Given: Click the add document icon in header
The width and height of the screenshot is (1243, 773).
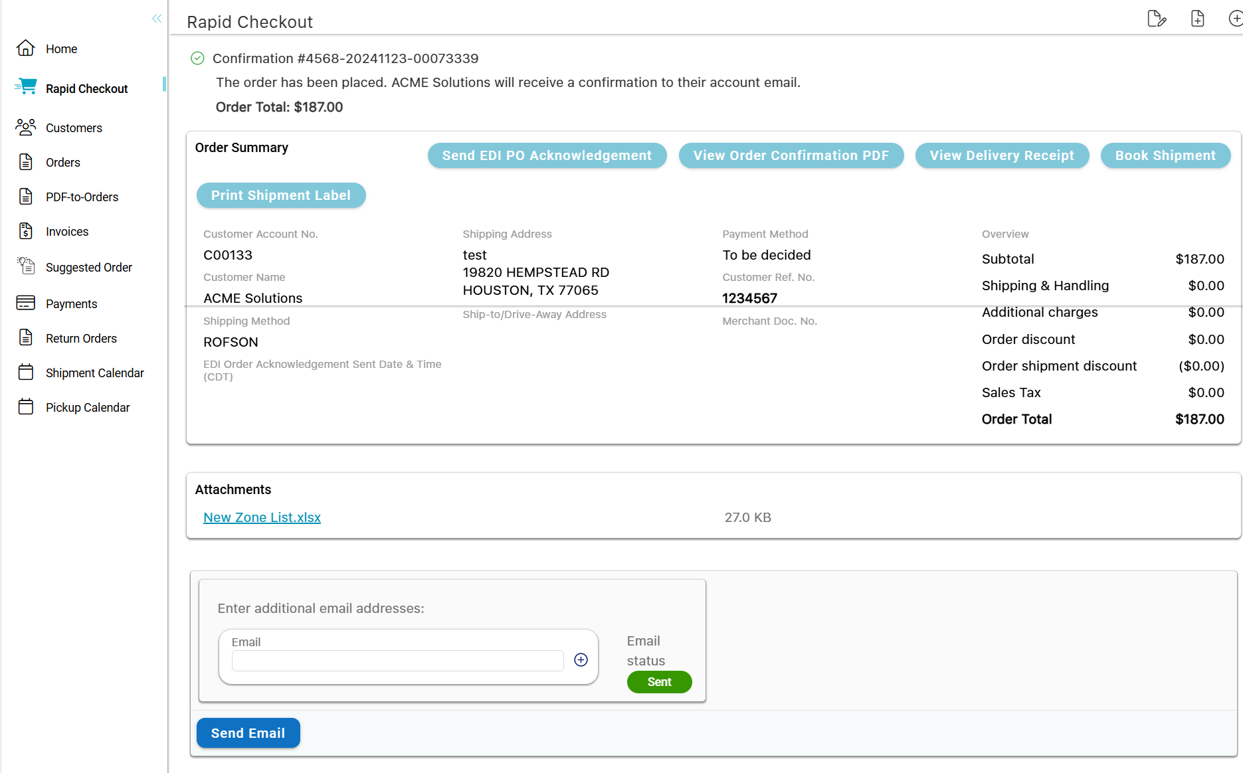Looking at the screenshot, I should [x=1197, y=19].
